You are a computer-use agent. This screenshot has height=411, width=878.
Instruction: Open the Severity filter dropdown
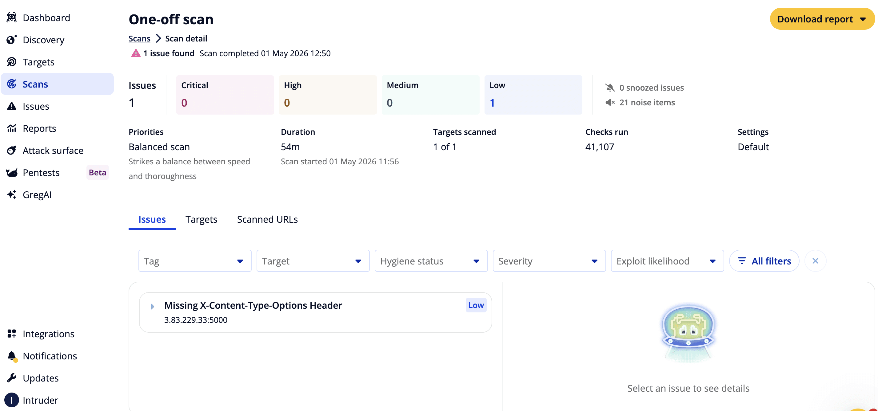[549, 260]
